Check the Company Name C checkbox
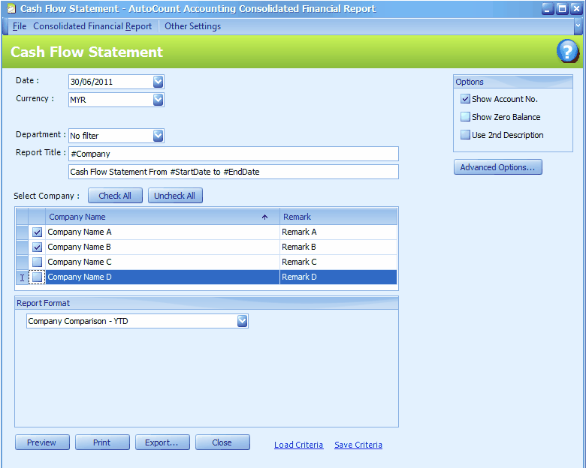Screen dimensions: 586x468 pyautogui.click(x=38, y=262)
